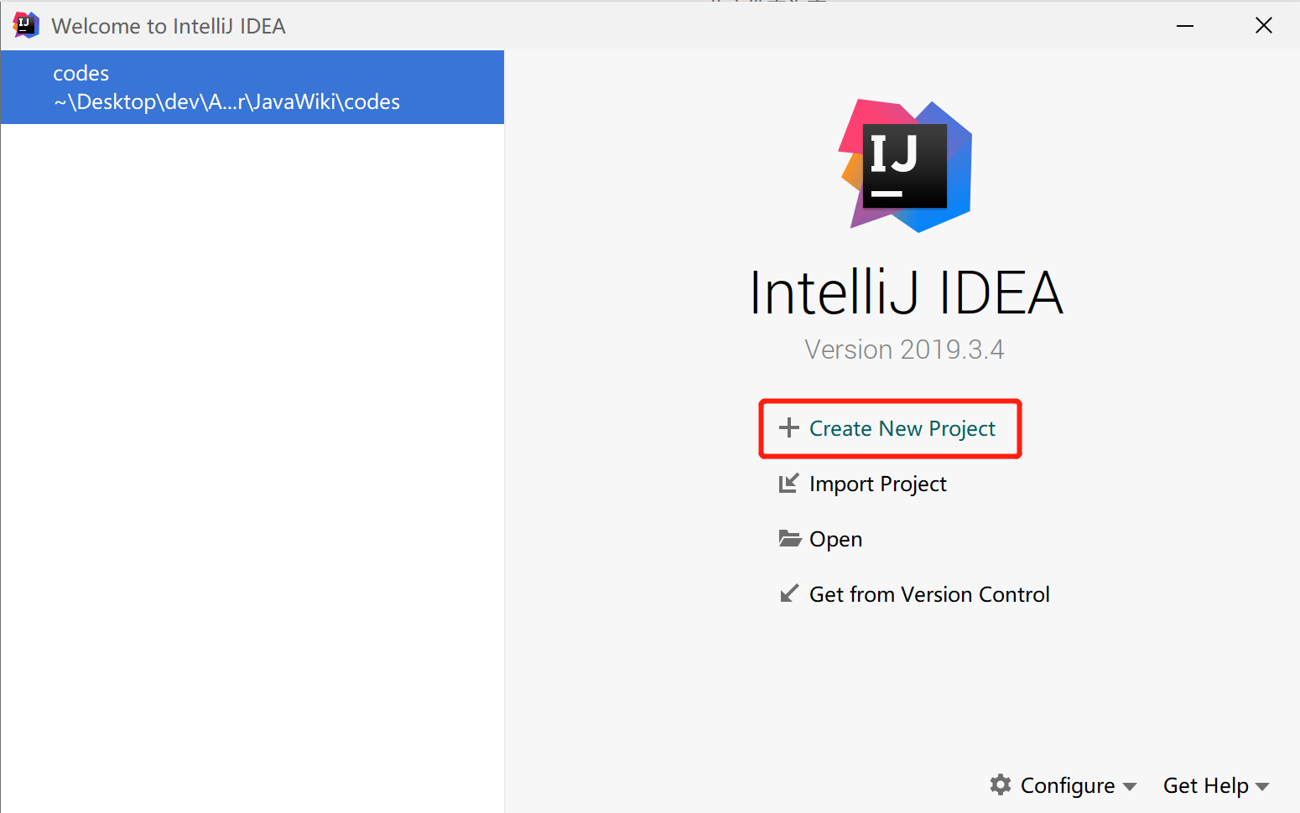The height and width of the screenshot is (813, 1300).
Task: Expand the Get Help dropdown arrow
Action: point(1262,786)
